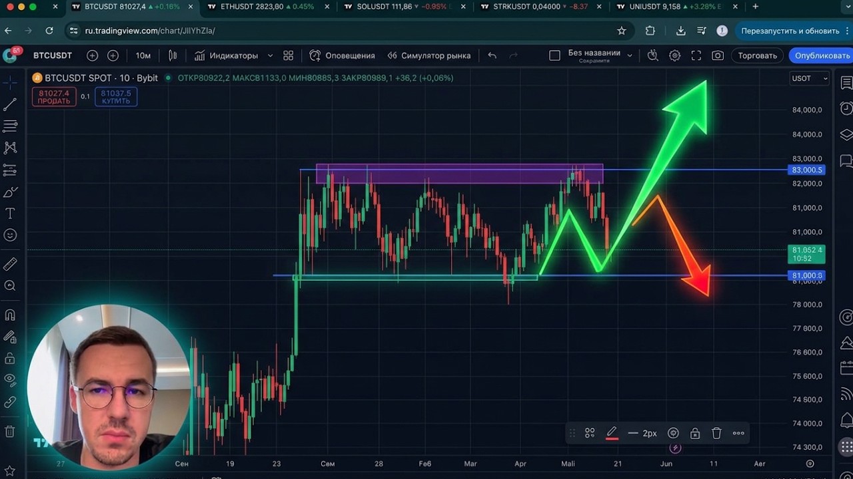This screenshot has width=853, height=479.
Task: Open indicator templates grid icon
Action: click(x=288, y=55)
